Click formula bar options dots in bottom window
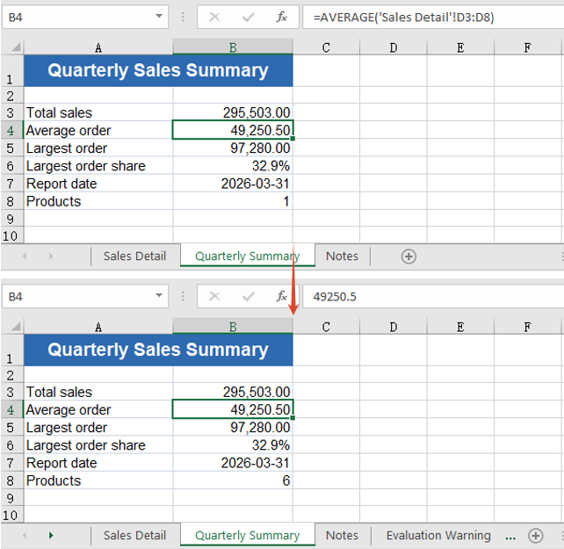The image size is (564, 549). [183, 296]
